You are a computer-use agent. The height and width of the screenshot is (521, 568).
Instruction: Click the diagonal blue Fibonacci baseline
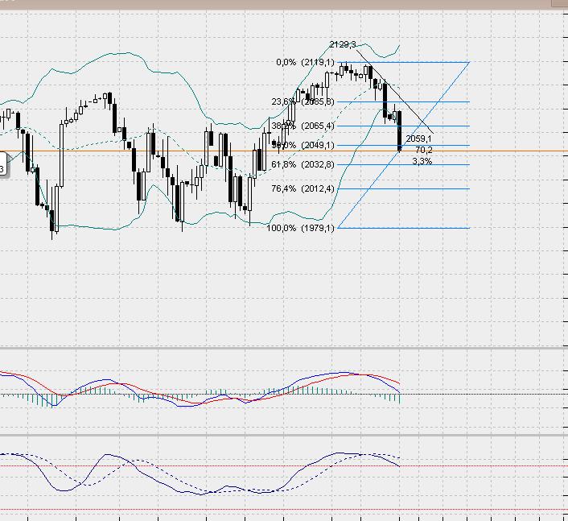(x=434, y=105)
